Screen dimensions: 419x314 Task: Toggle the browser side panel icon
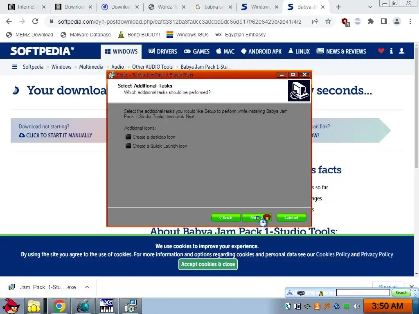(384, 21)
